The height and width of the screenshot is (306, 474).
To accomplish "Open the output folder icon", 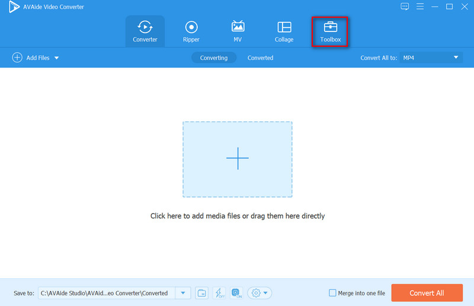I will click(202, 293).
